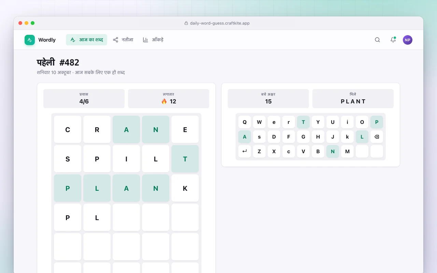Viewport: 437px width, 273px height.
Task: Click the K tile in the PLANK guess
Action: pyautogui.click(x=185, y=188)
